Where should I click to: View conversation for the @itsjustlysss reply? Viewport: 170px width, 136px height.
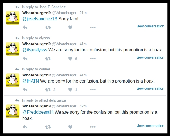150,57
